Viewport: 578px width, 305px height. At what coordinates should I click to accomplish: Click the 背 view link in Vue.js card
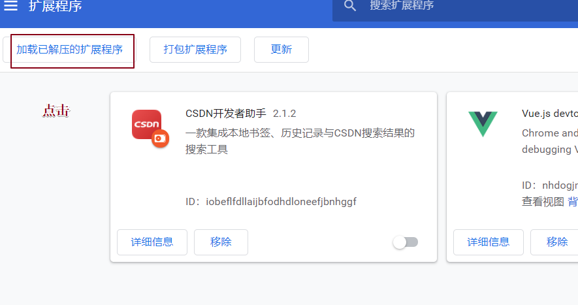(573, 202)
